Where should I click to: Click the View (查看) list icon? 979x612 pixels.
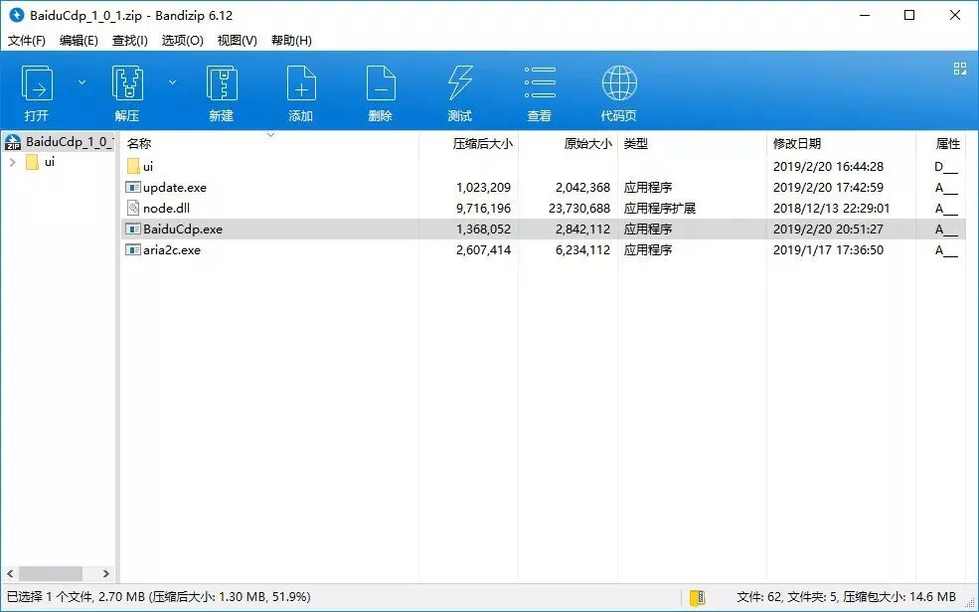(540, 82)
